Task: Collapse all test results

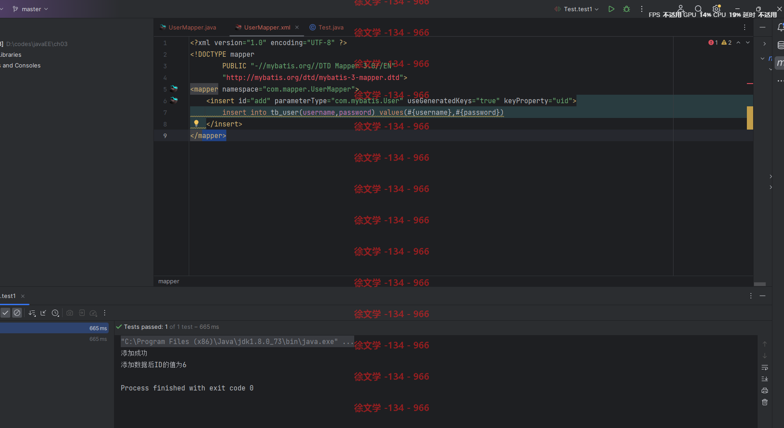Action: coord(43,313)
